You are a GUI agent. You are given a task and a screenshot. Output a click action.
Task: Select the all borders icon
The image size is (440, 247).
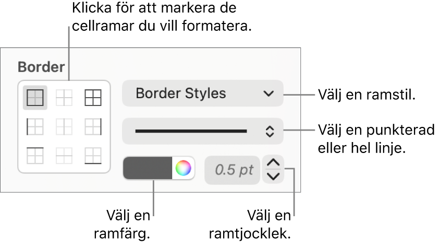(x=93, y=98)
